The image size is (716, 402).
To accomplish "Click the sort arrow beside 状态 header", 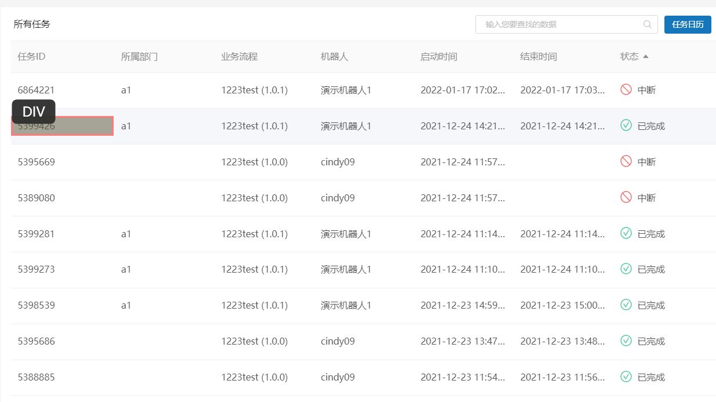I will coord(646,57).
